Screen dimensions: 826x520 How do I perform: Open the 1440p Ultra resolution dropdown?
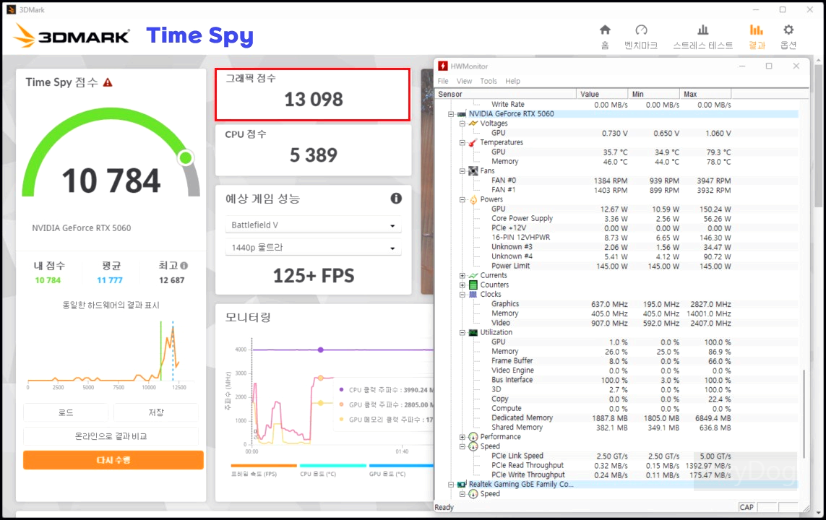click(x=314, y=248)
